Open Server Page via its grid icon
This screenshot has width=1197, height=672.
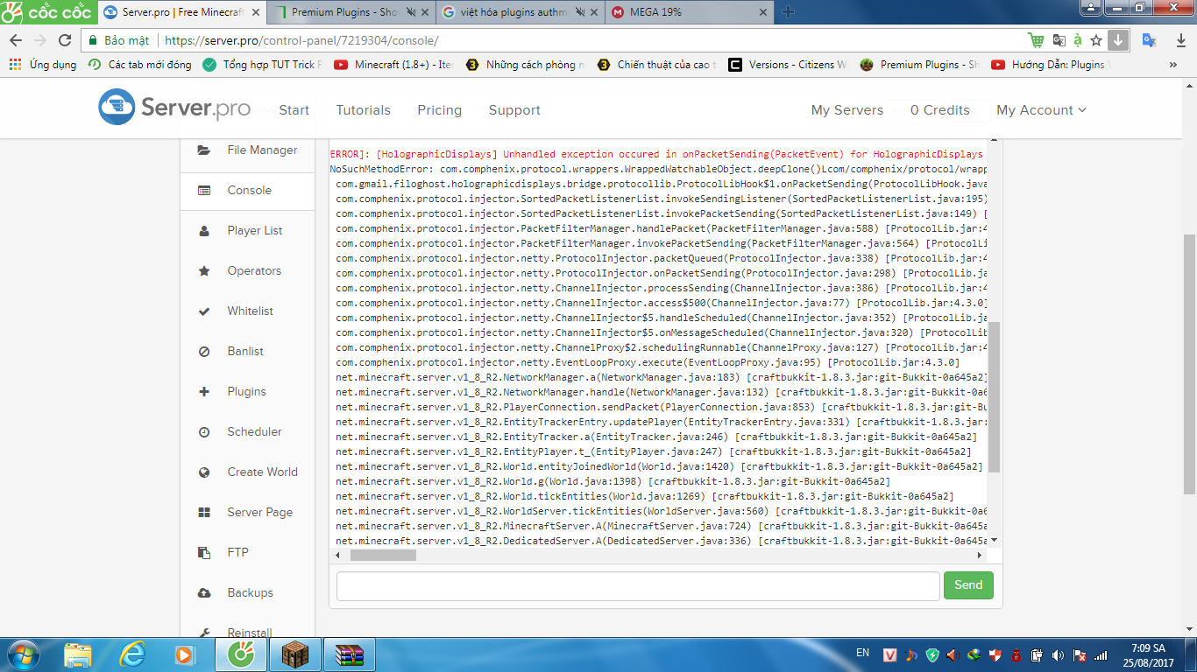(204, 513)
